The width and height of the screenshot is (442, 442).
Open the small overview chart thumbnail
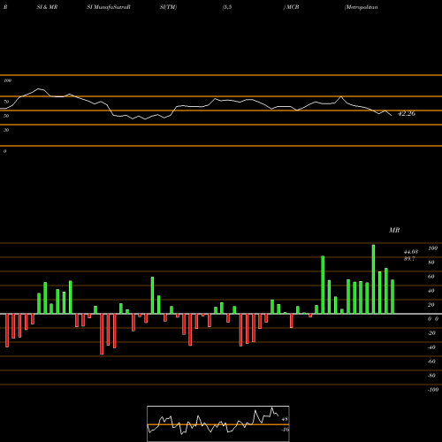218,423
